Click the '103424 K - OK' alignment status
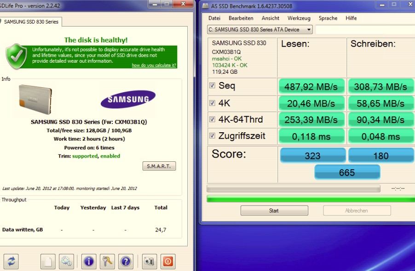The height and width of the screenshot is (271, 415). click(230, 65)
